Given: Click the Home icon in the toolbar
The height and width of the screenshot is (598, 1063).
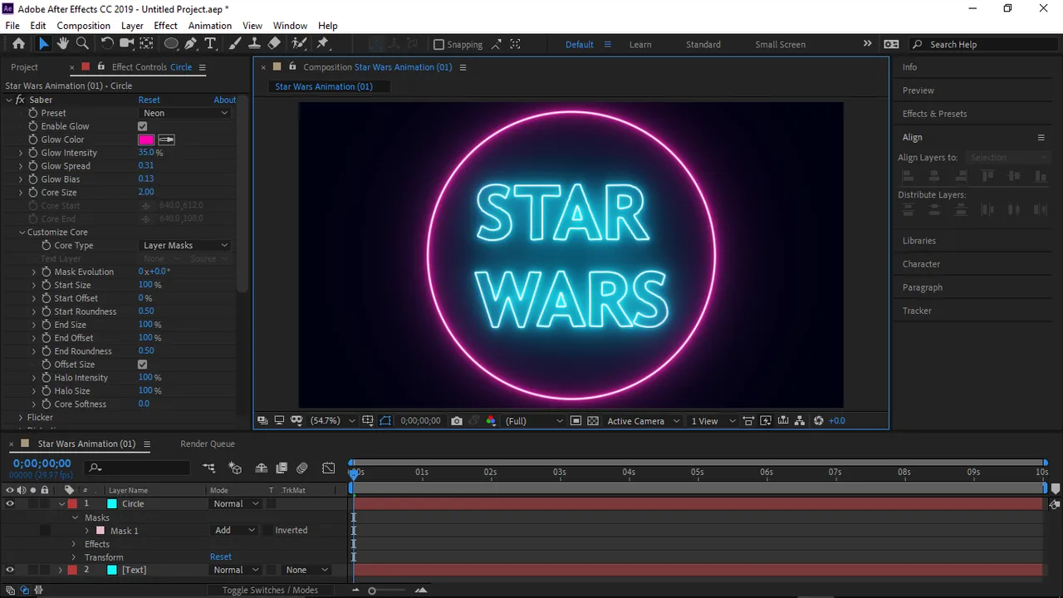Looking at the screenshot, I should tap(18, 44).
